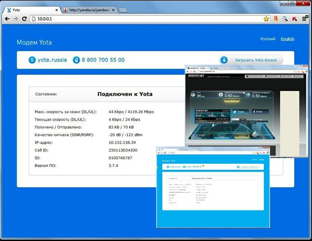The height and width of the screenshot is (241, 312).
Task: Close the Yota tab
Action: pos(57,10)
